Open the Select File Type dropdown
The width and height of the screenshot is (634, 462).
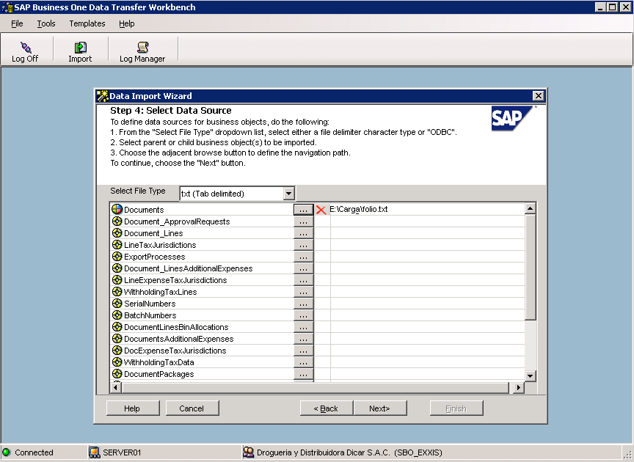[x=286, y=191]
